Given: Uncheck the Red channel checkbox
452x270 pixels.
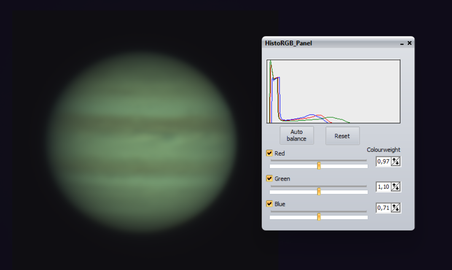Looking at the screenshot, I should pos(269,153).
